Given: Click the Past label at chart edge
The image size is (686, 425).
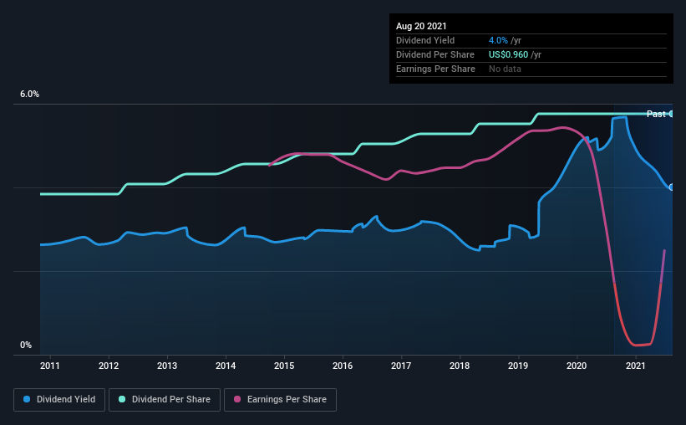Looking at the screenshot, I should tap(656, 114).
